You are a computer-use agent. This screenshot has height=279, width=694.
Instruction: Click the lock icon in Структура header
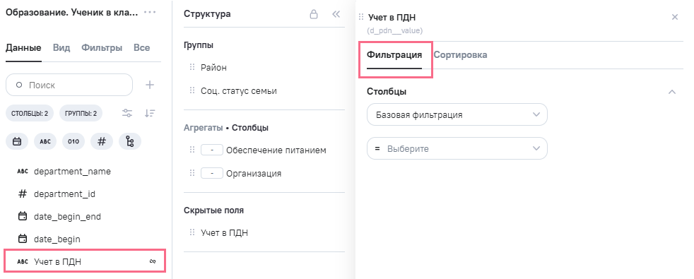coord(313,14)
